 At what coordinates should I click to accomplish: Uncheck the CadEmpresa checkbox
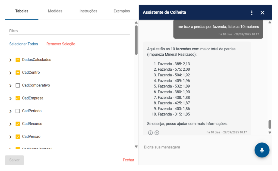point(18,98)
